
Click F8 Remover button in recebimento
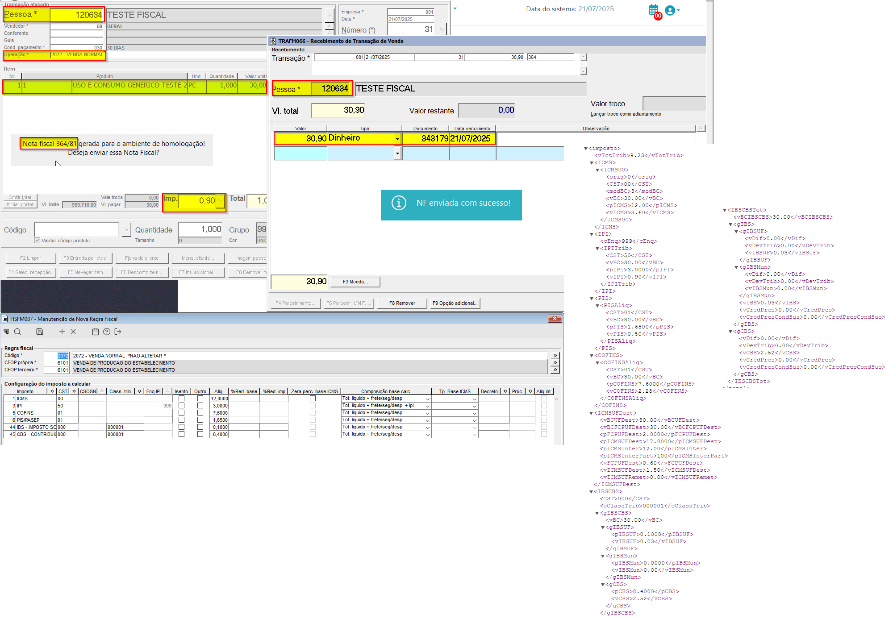click(402, 303)
